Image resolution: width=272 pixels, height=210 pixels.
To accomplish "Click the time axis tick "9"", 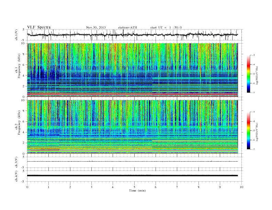I will point(220,187).
